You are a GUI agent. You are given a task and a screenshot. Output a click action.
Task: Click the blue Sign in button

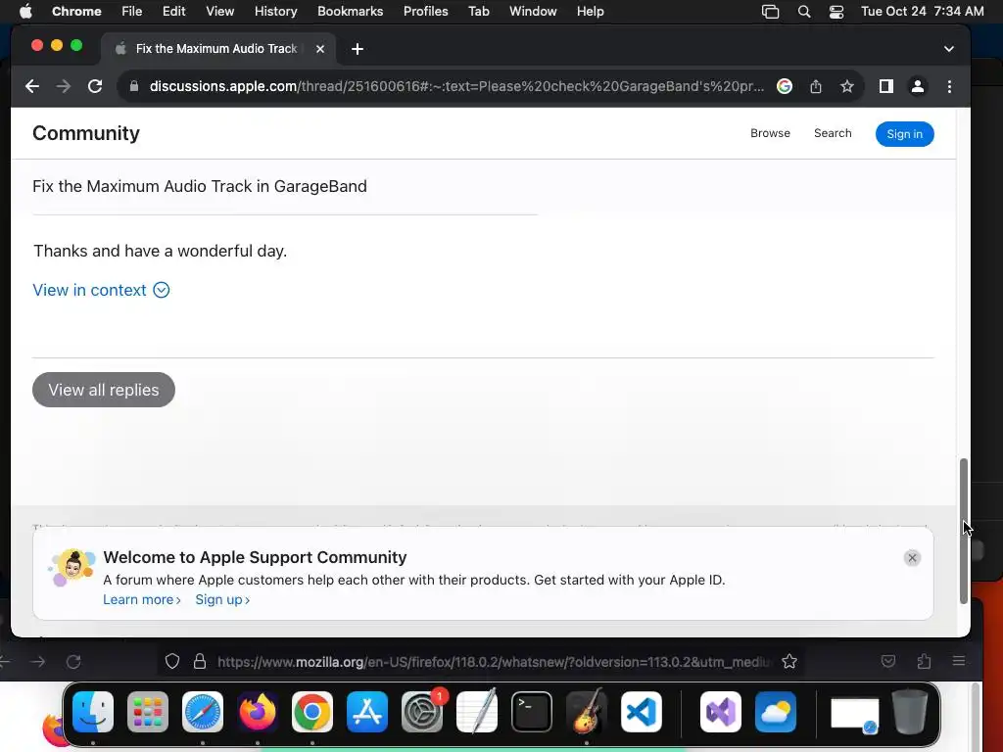(904, 133)
